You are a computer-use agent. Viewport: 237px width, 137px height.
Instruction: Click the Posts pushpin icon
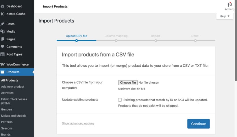tap(3, 24)
